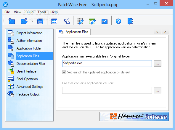
Task: Browse for version file with ... button
Action: tap(158, 90)
